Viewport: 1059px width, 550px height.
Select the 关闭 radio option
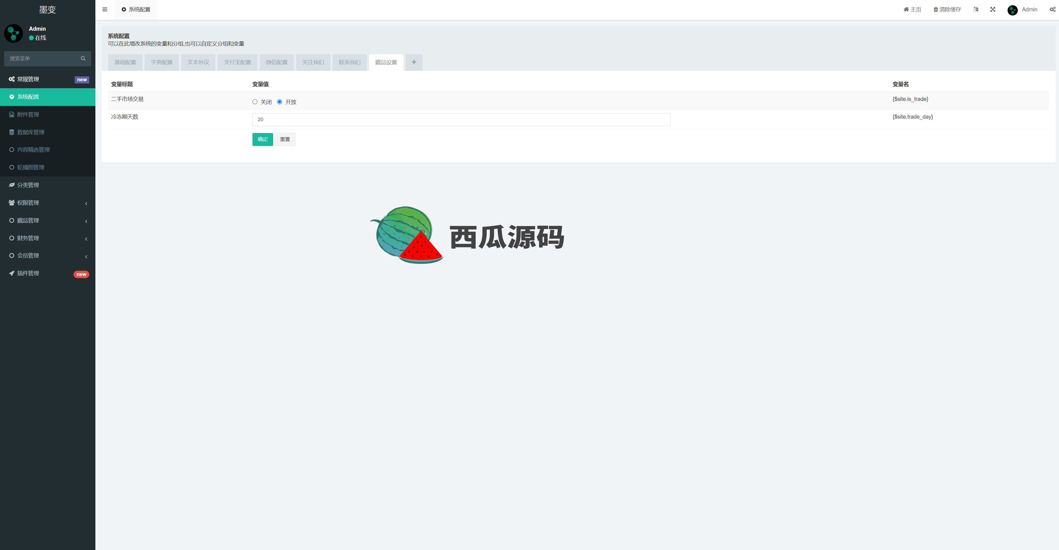click(255, 102)
